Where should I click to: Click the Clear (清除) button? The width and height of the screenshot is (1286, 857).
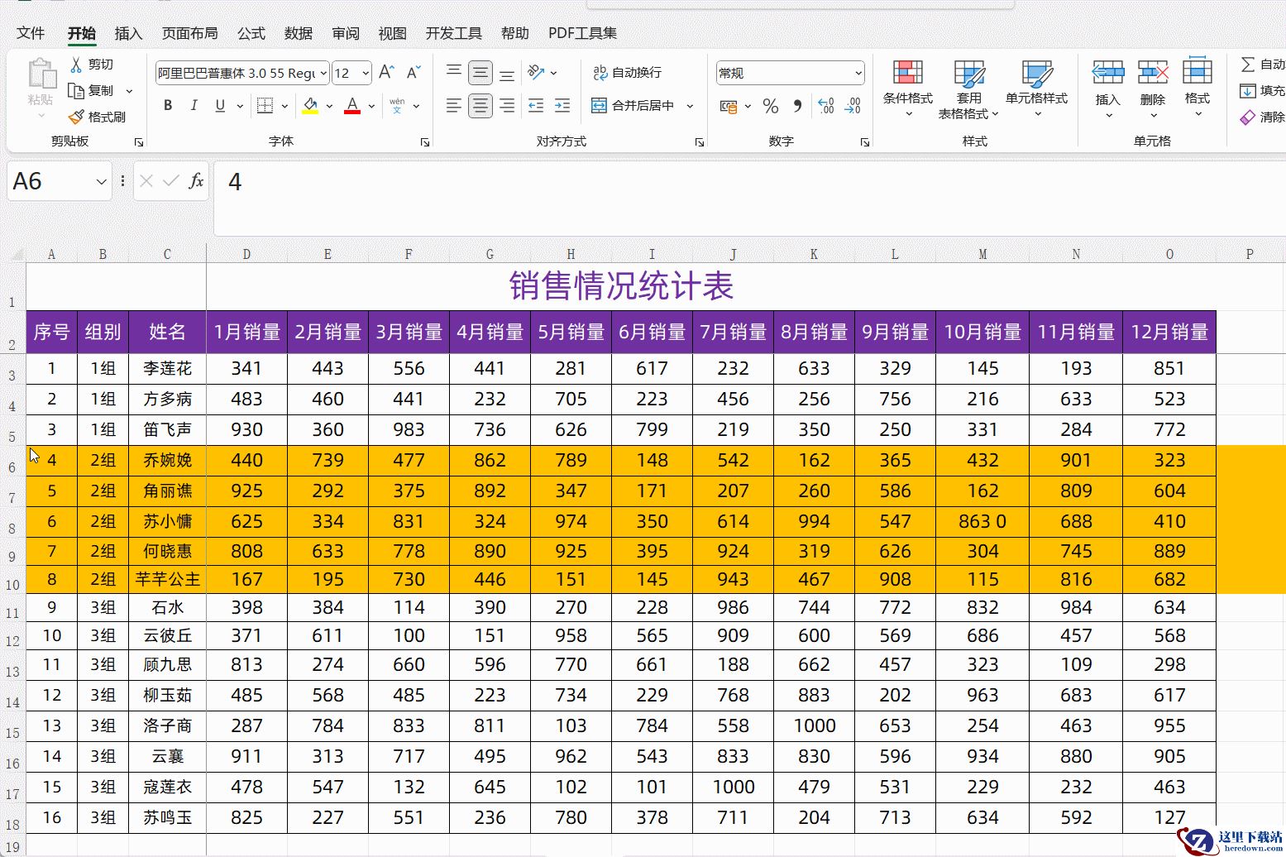coord(1262,117)
